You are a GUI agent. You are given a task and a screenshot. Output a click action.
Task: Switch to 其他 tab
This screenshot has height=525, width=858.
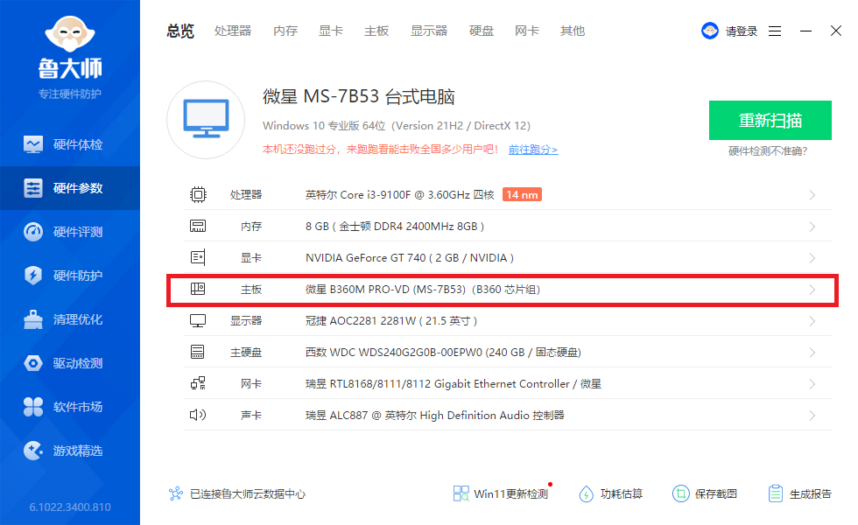[x=573, y=31]
